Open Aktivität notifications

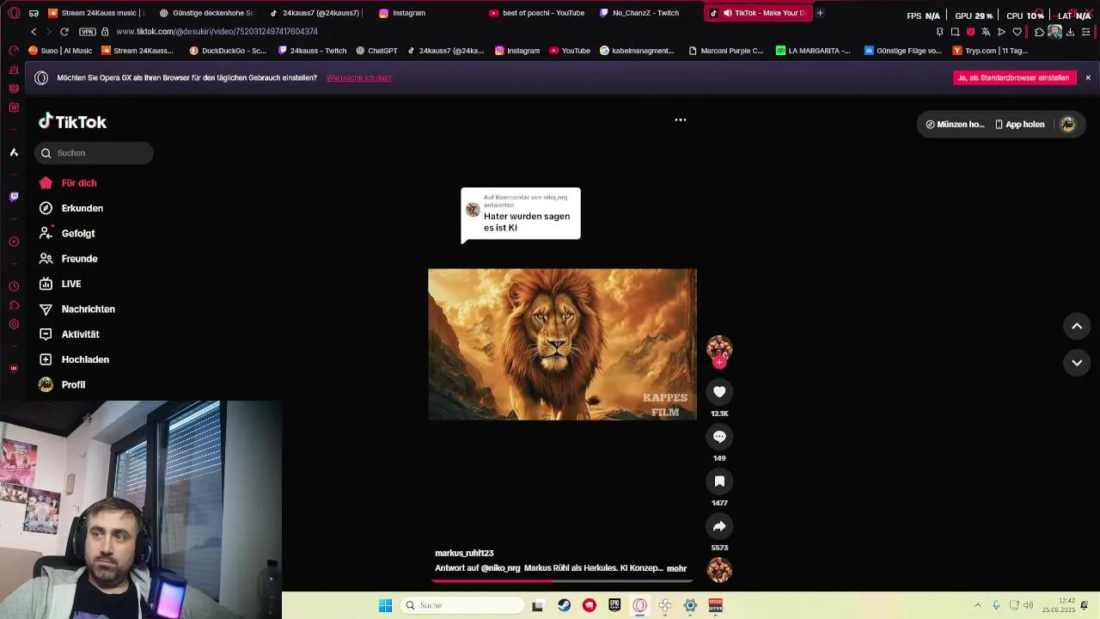click(x=69, y=334)
